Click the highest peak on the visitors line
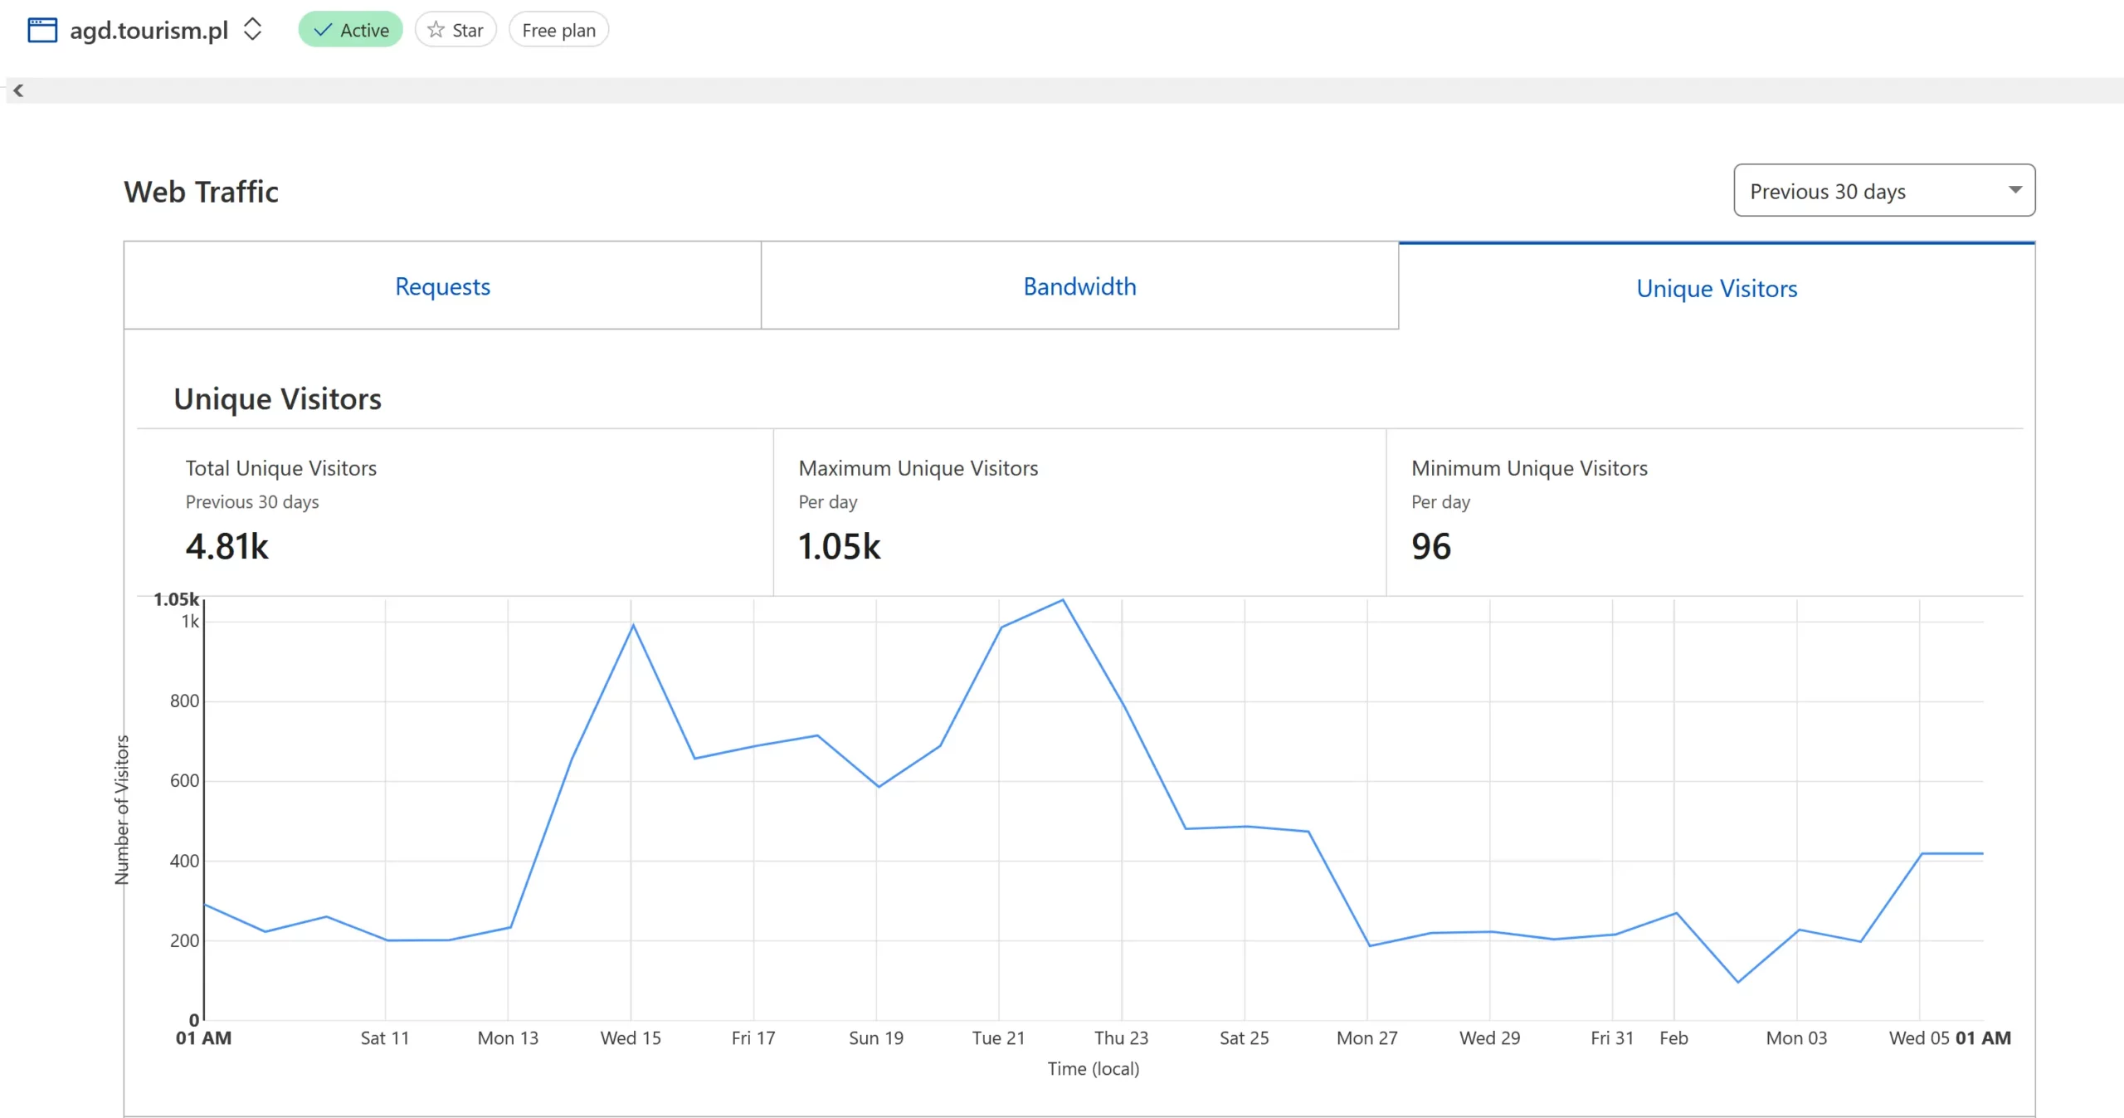Viewport: 2124px width, 1118px height. (x=1063, y=600)
